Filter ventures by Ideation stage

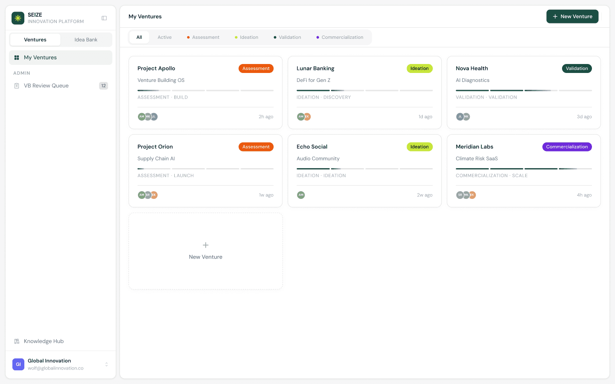(246, 38)
